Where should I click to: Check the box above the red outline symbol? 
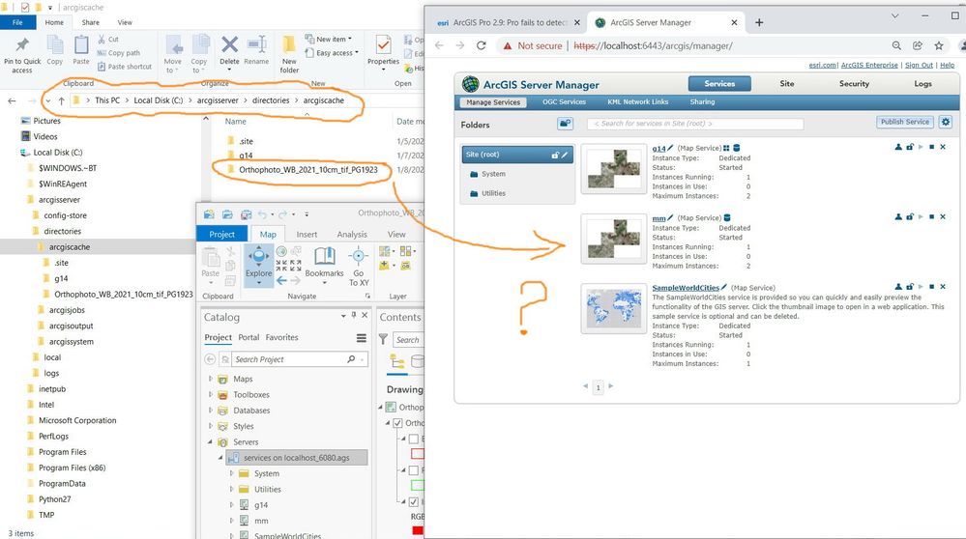point(414,439)
